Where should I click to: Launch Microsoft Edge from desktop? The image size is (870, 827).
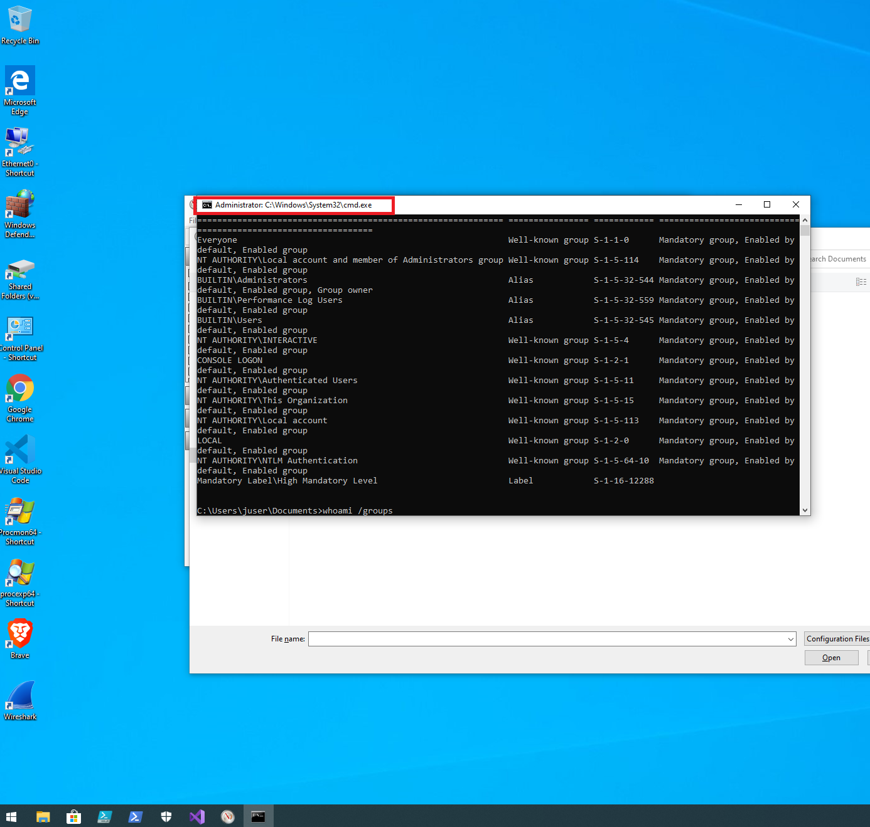(x=19, y=91)
